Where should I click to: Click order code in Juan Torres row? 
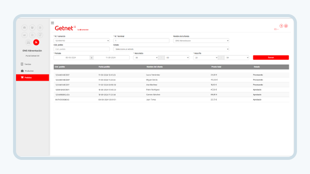(x=62, y=100)
